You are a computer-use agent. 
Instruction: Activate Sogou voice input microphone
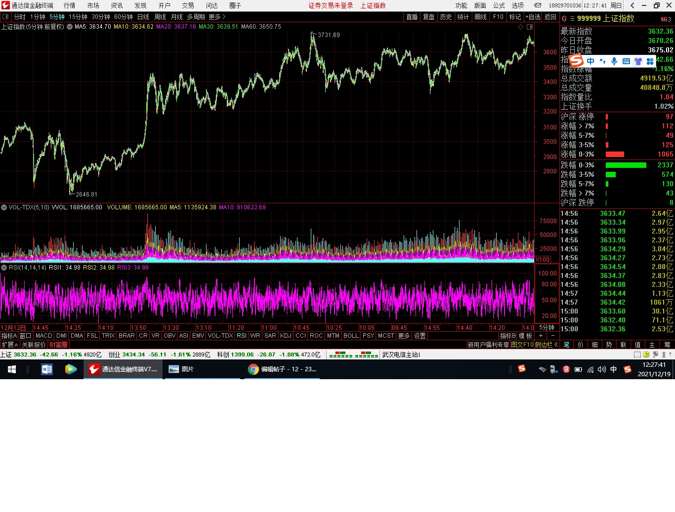click(x=614, y=61)
